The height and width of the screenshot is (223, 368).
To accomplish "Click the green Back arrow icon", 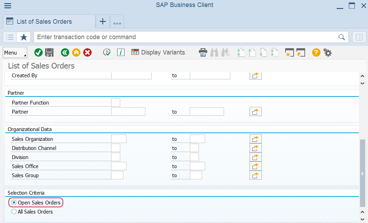I will (x=65, y=52).
